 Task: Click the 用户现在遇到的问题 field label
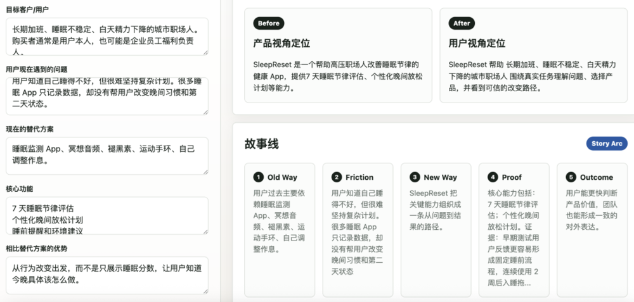36,69
